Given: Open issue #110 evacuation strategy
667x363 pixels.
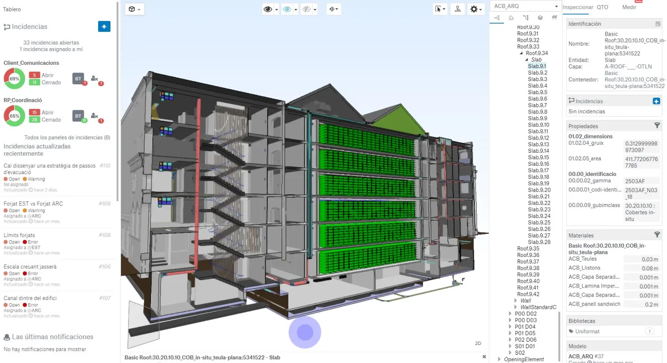Looking at the screenshot, I should click(x=50, y=169).
